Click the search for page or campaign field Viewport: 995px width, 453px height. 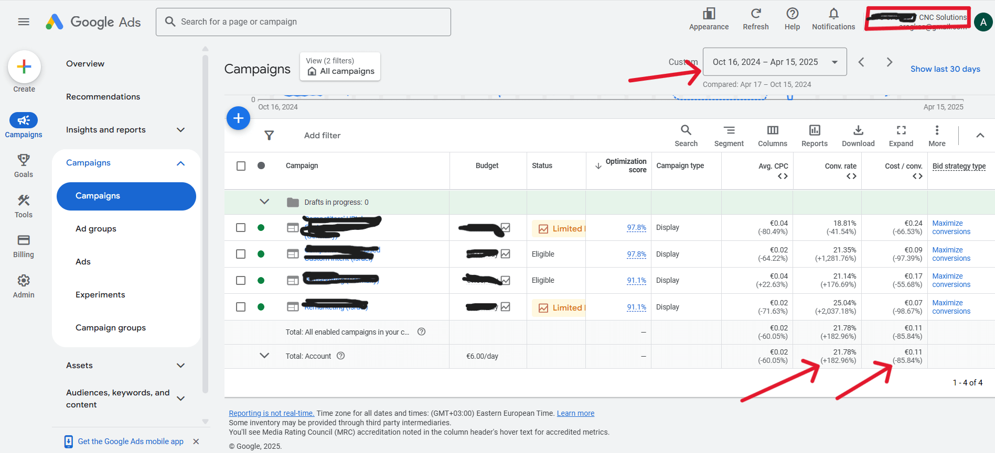point(303,22)
